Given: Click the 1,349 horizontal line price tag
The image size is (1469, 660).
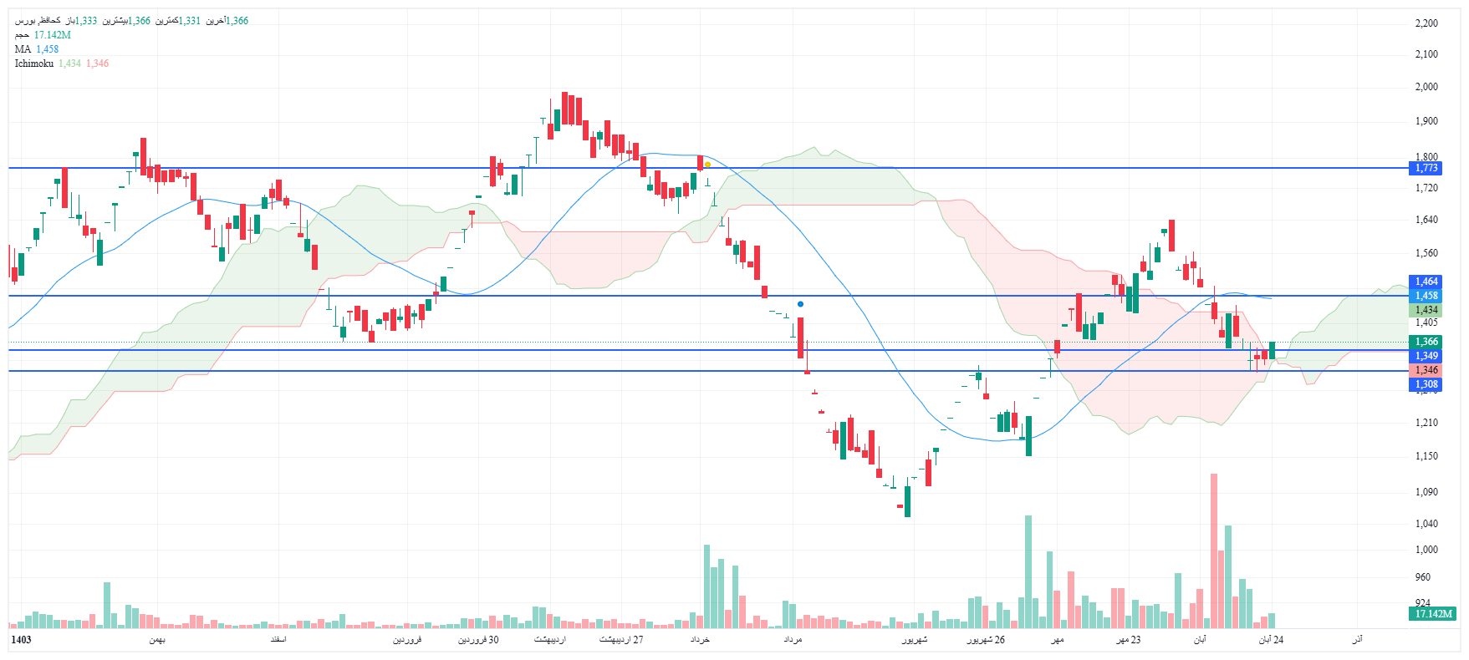Looking at the screenshot, I should (x=1426, y=356).
